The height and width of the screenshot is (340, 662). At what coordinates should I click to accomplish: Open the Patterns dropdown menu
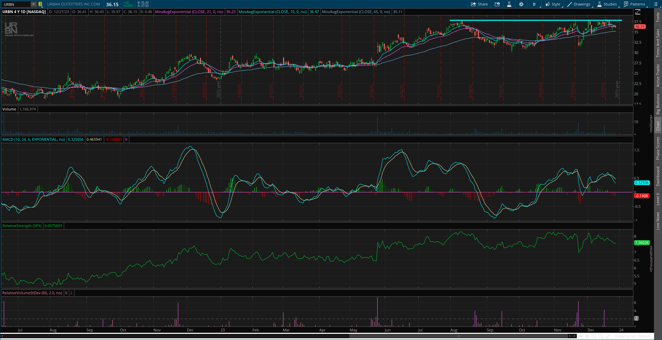point(635,4)
